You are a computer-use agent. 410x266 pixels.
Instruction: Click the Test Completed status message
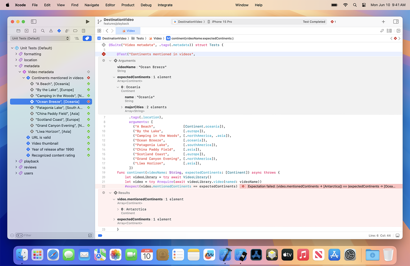[314, 21]
